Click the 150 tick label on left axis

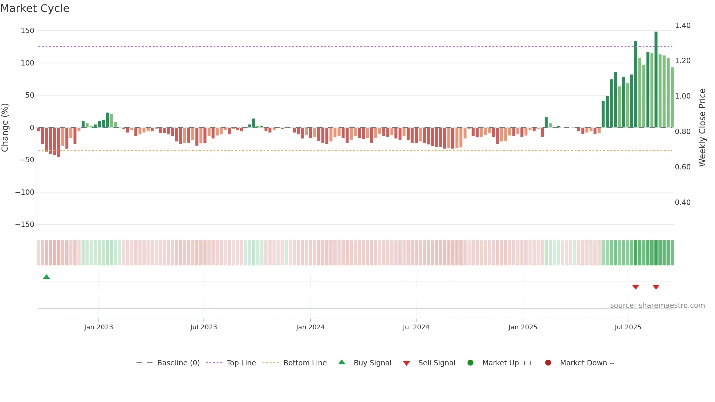tap(27, 31)
